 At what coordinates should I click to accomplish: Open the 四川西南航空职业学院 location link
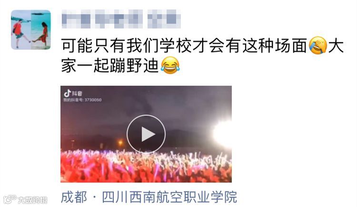[169, 197]
